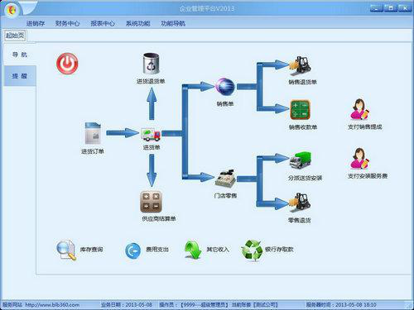Image resolution: width=414 pixels, height=310 pixels.
Task: Click the application logo in title bar
Action: tap(12, 10)
